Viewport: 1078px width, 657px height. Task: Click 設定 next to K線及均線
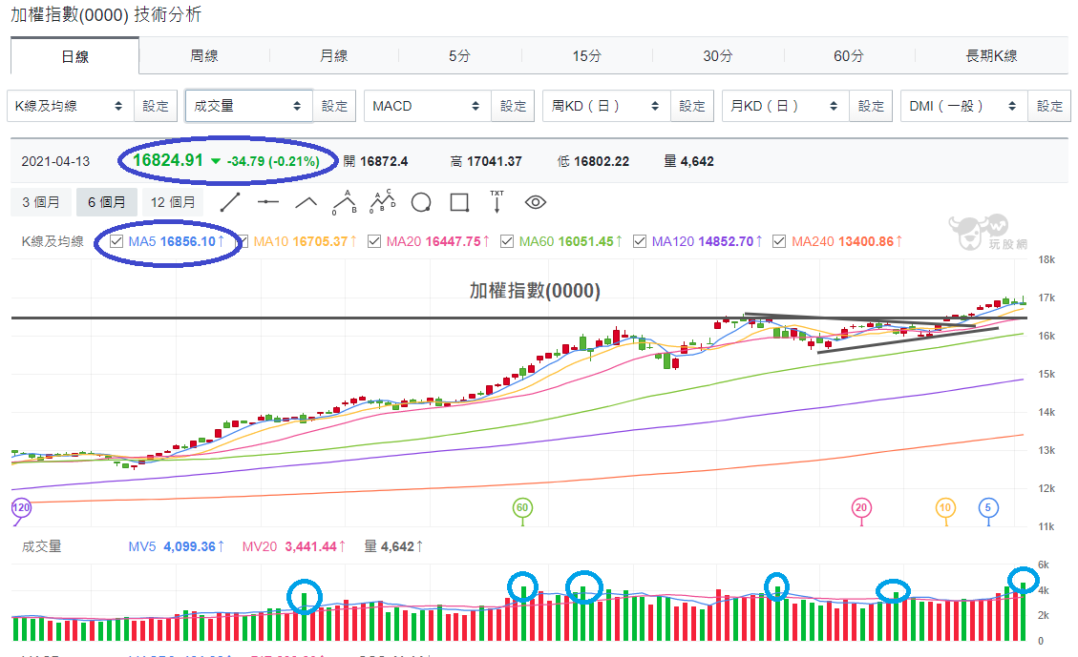[156, 106]
